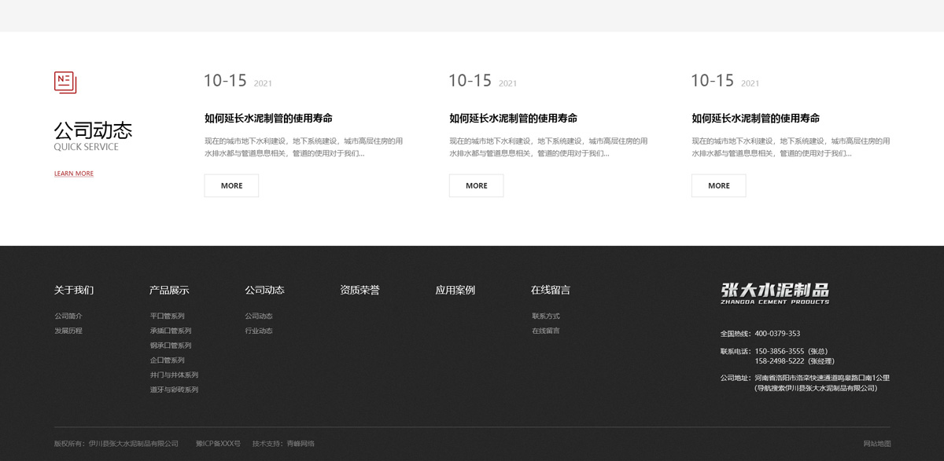Select 关于我们 in the footer menu

coord(74,290)
